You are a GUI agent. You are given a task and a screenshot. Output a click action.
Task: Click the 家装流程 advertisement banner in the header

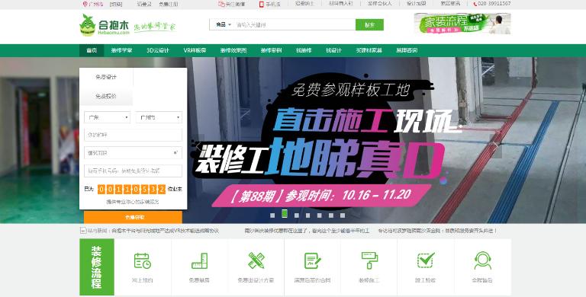(462, 24)
